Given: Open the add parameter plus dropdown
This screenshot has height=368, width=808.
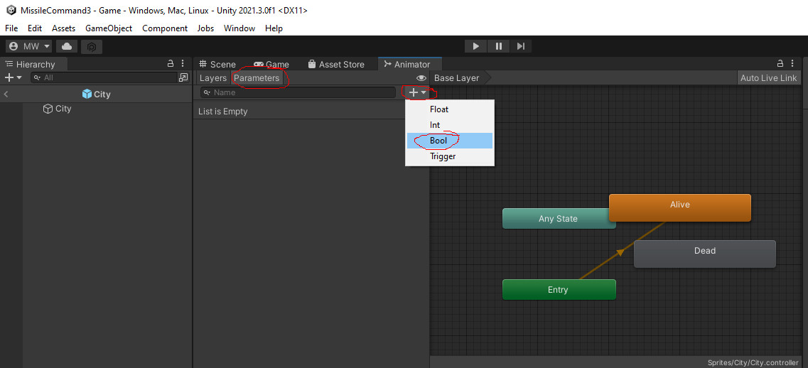Looking at the screenshot, I should pyautogui.click(x=417, y=92).
